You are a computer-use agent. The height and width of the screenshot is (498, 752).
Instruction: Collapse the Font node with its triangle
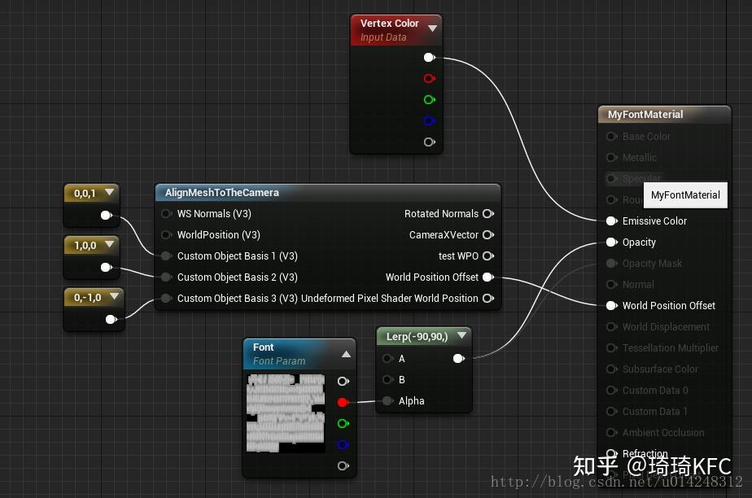coord(345,353)
